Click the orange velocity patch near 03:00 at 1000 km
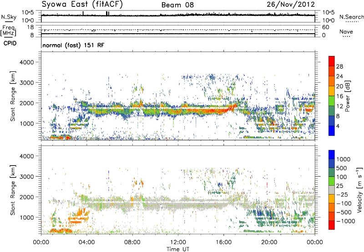This screenshot has width=364, height=252. [x=79, y=216]
